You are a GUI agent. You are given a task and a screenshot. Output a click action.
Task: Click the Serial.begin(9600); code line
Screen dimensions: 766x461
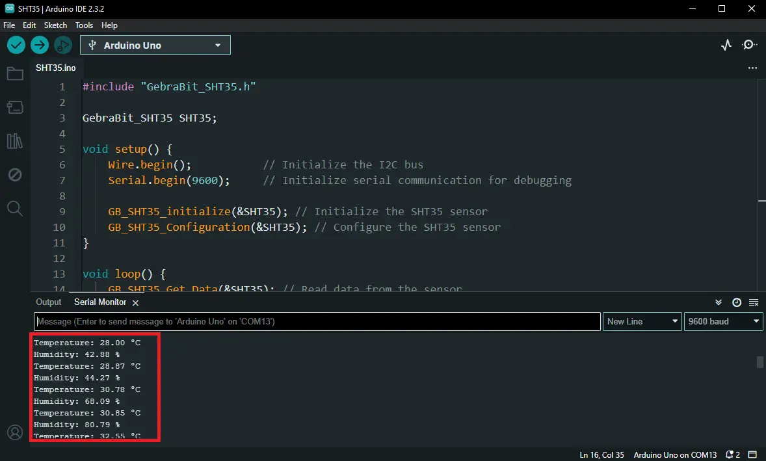(x=169, y=180)
